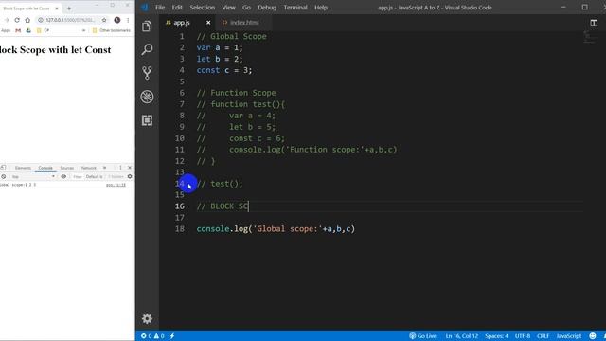Toggle the live expression eye icon in DevTools
The width and height of the screenshot is (606, 341).
pos(63,177)
